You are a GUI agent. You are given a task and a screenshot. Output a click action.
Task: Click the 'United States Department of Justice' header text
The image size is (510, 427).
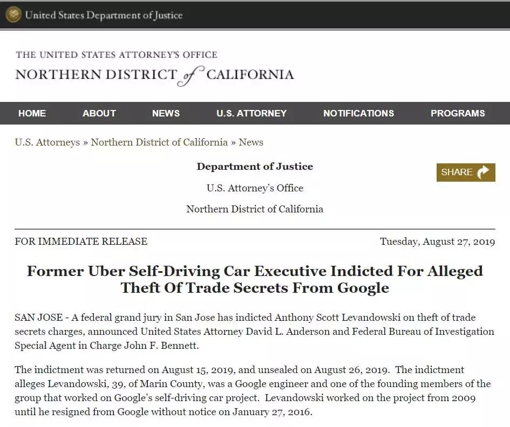[x=104, y=15]
